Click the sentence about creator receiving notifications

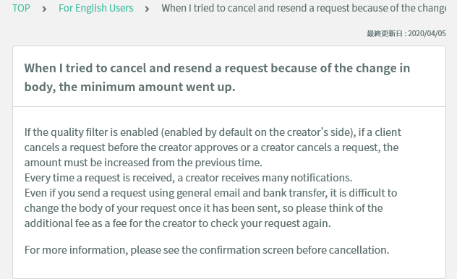(x=188, y=178)
